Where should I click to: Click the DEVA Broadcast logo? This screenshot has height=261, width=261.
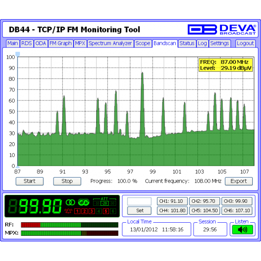(222, 30)
